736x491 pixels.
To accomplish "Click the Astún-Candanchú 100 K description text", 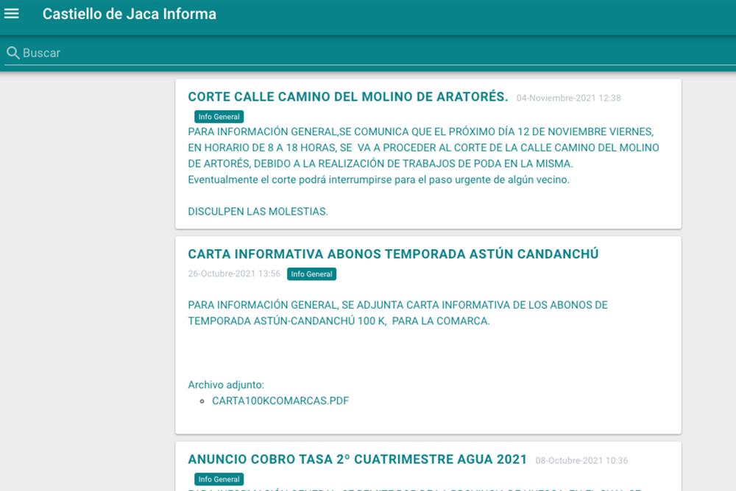I will click(x=397, y=313).
